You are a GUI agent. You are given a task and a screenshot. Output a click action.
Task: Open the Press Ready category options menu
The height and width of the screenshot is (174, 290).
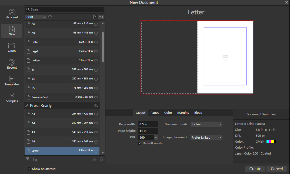tap(96, 106)
